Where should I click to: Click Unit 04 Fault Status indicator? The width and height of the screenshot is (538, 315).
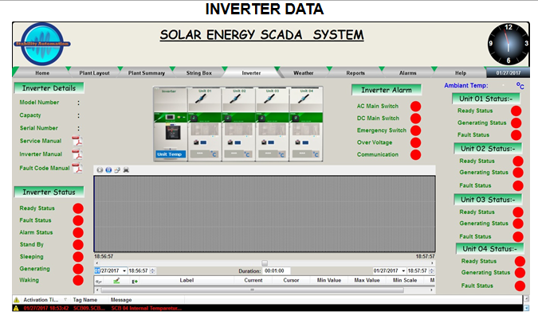[x=520, y=286]
